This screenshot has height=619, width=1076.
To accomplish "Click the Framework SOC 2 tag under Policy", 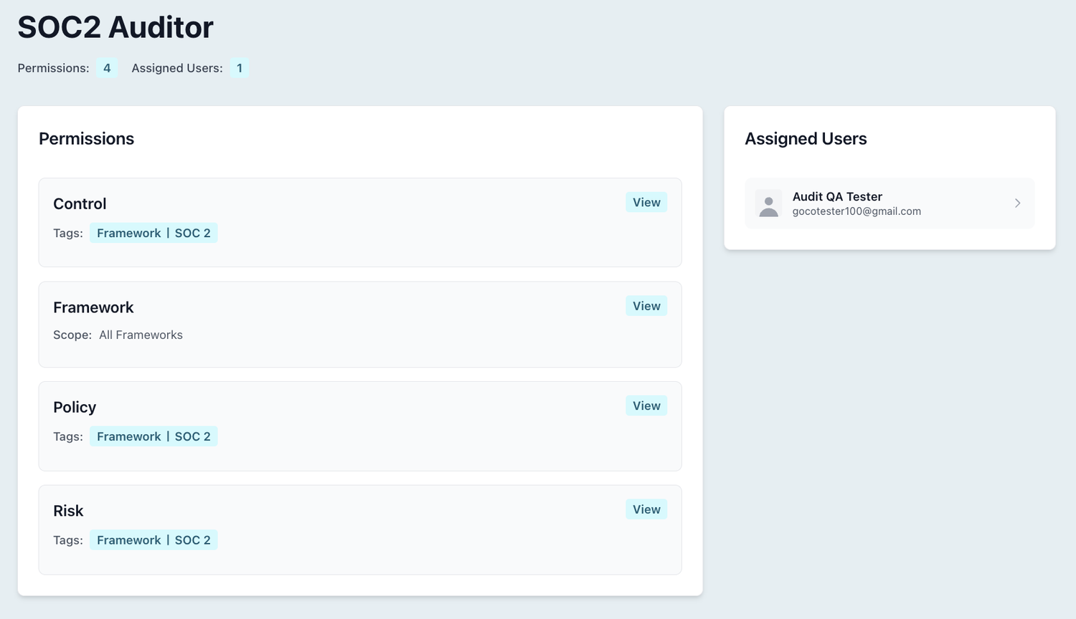I will pos(154,436).
